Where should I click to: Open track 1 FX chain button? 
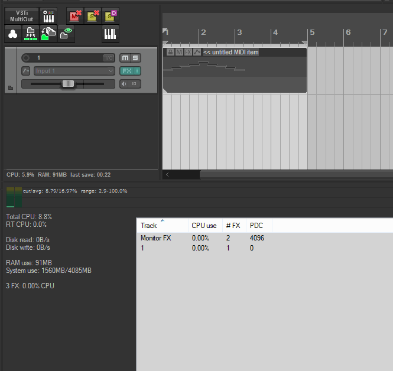click(x=127, y=71)
